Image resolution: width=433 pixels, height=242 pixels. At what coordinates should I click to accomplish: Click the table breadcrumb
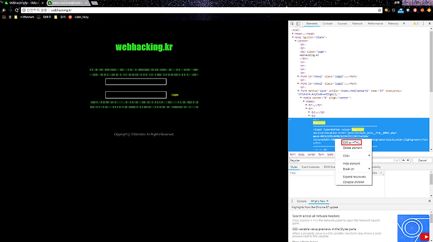pos(330,154)
